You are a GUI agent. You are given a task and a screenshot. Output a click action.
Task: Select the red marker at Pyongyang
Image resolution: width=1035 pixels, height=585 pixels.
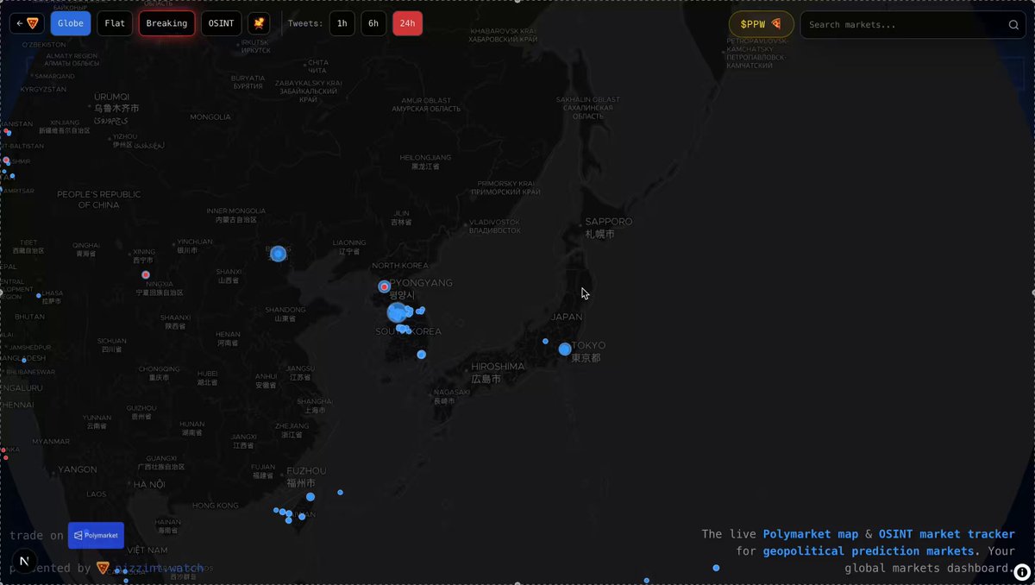tap(385, 286)
